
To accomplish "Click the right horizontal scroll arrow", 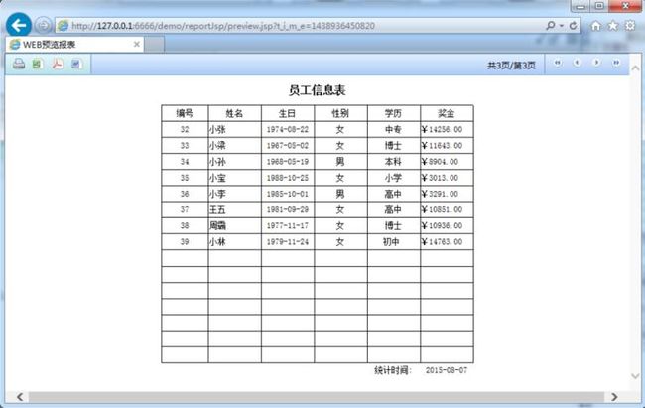I will pos(614,397).
